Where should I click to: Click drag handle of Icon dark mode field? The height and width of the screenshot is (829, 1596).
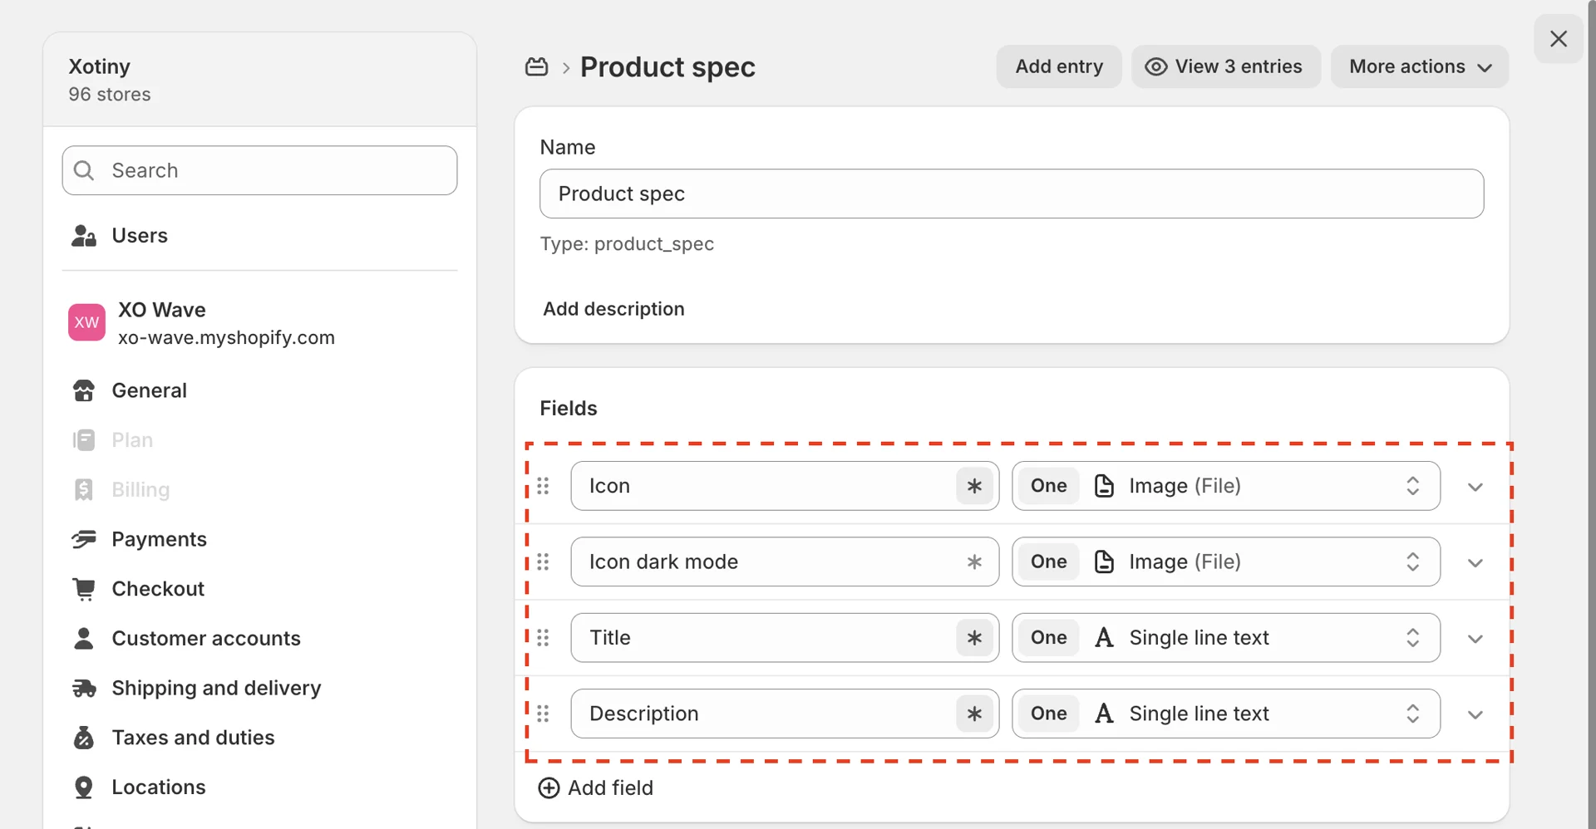click(543, 562)
